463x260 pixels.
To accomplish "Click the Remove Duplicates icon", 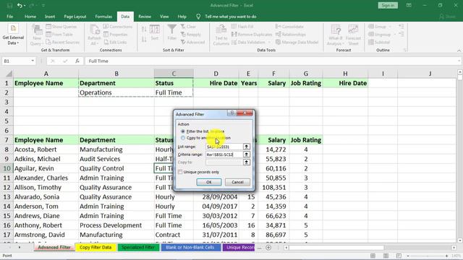I will 234,35.
